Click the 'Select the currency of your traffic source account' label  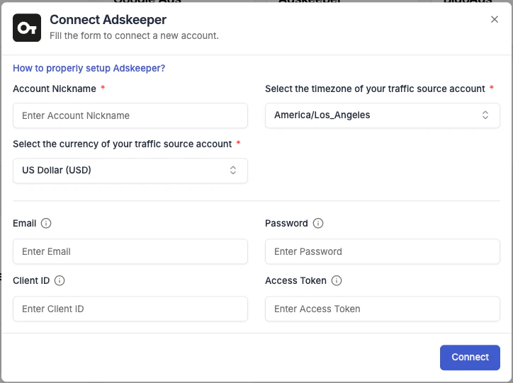pos(122,144)
